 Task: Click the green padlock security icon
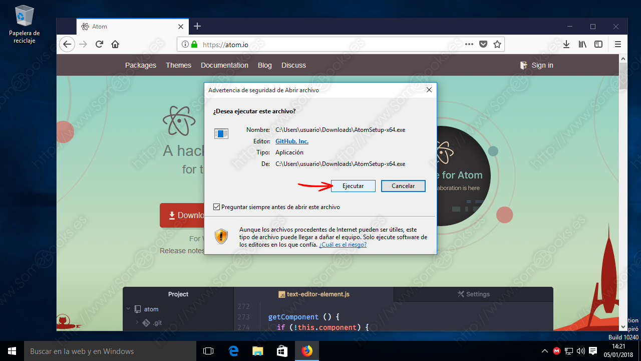click(194, 44)
